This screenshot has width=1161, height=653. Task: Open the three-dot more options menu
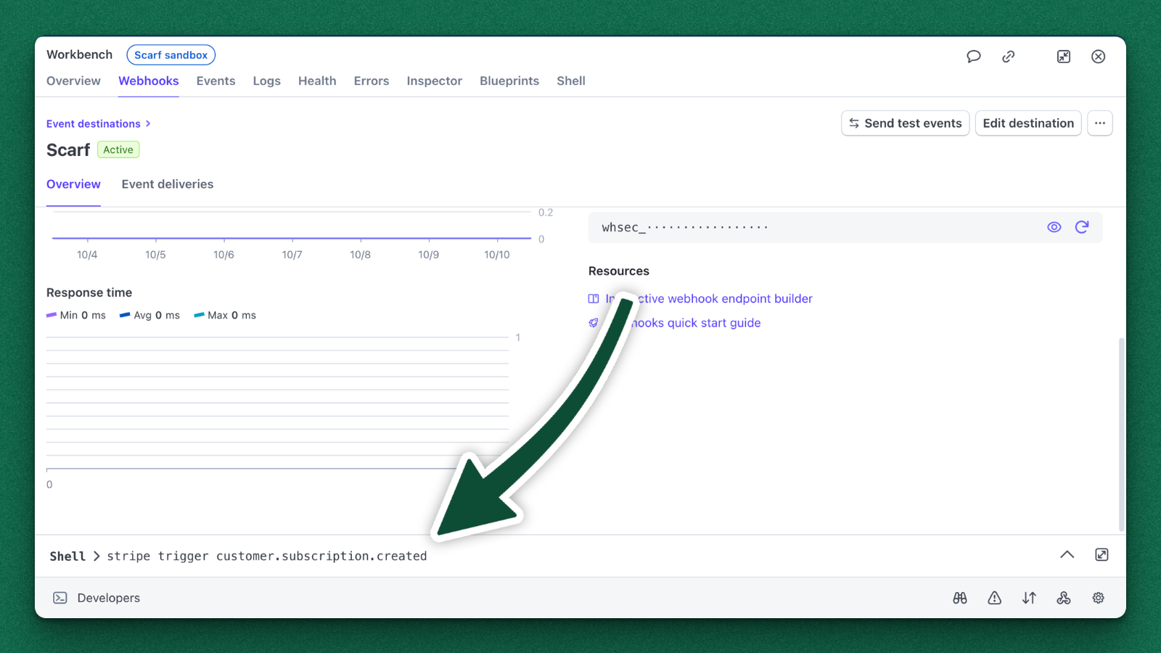click(x=1100, y=123)
